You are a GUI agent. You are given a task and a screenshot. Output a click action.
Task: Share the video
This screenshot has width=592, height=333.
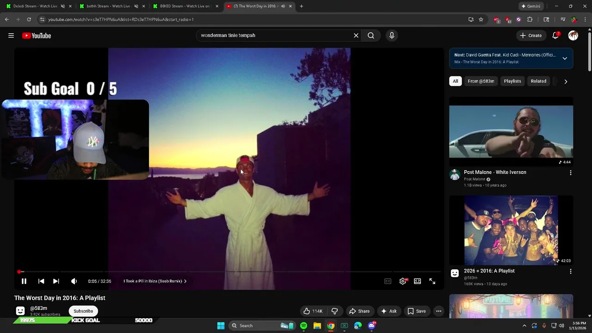pyautogui.click(x=359, y=311)
